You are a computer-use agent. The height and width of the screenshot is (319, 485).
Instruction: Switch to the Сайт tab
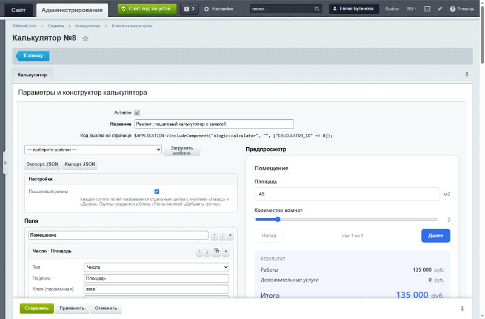pos(18,10)
